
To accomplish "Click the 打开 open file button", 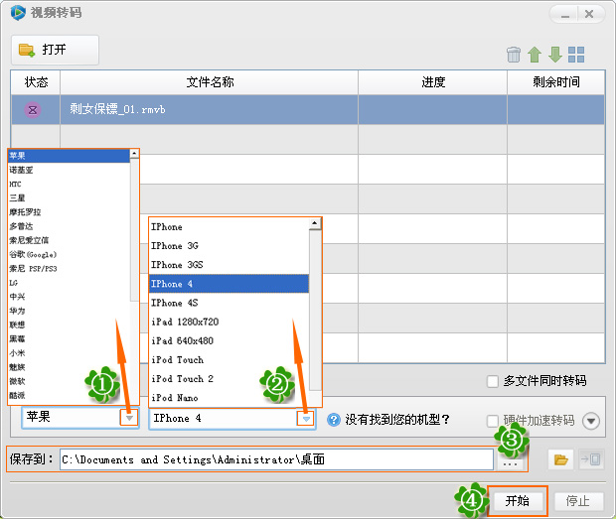I will (55, 50).
